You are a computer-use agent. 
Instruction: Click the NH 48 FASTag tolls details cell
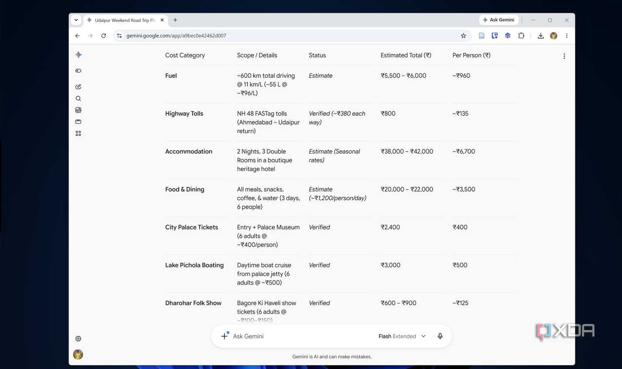click(268, 122)
